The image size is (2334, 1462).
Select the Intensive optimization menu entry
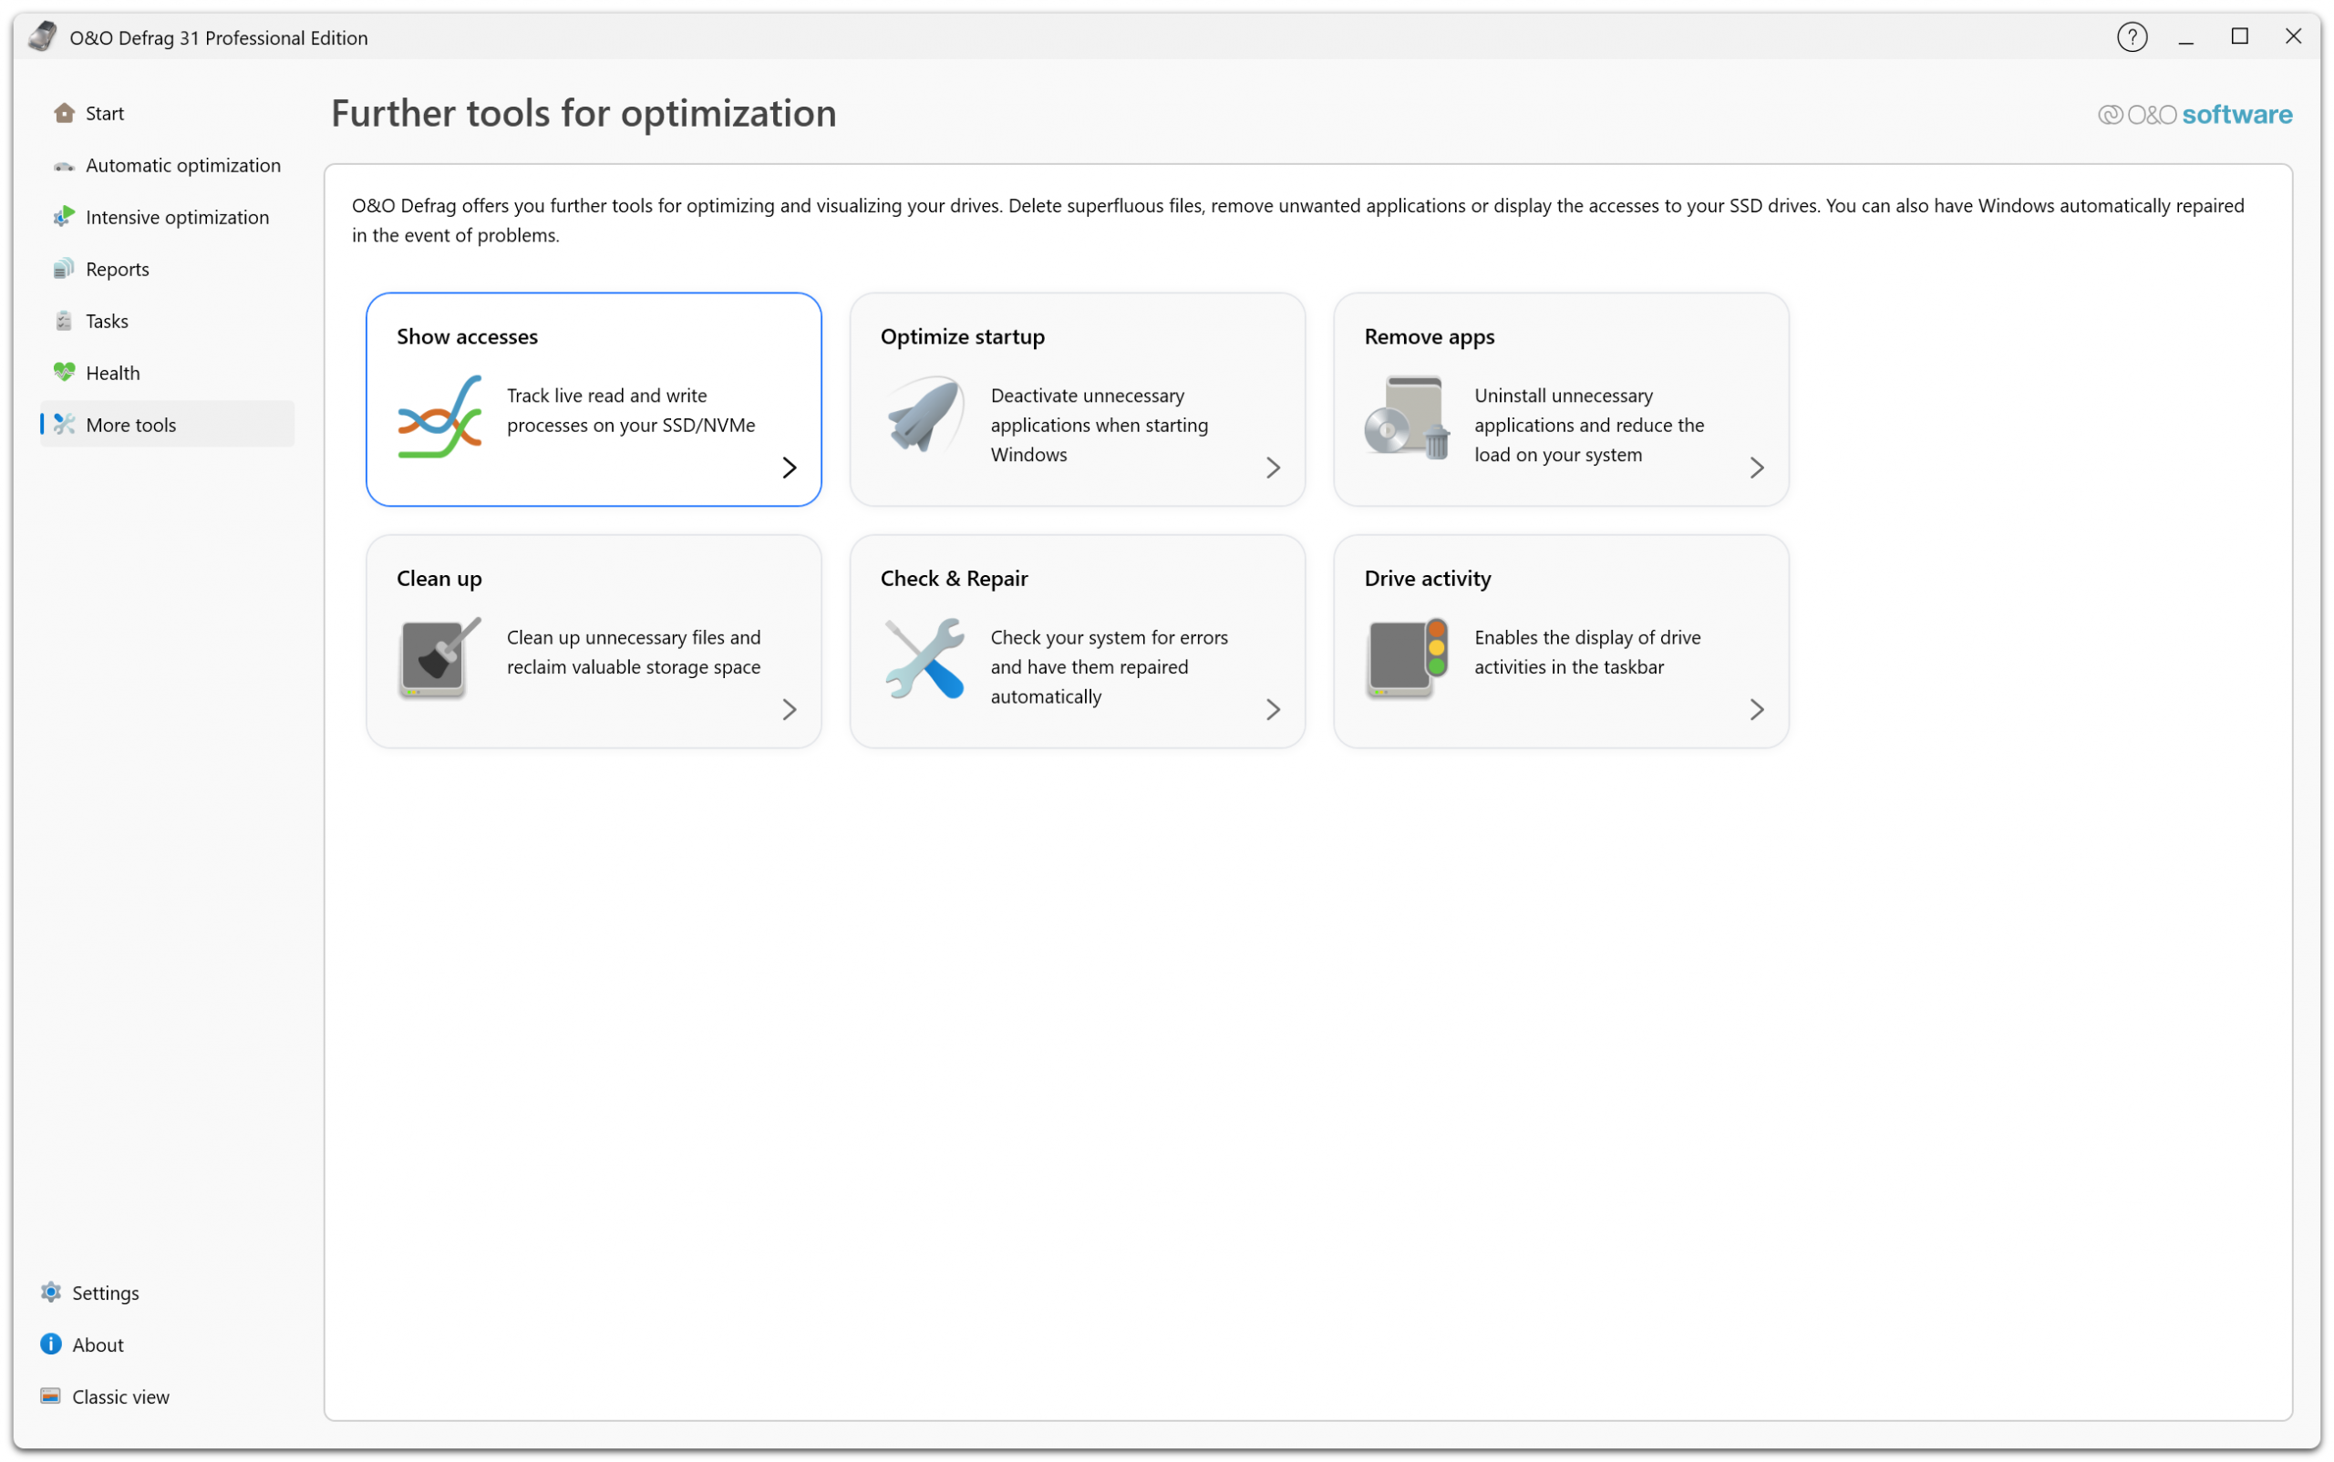(176, 217)
